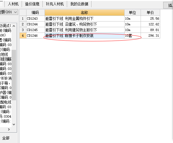Click the tree horizontal scroll-right arrow
This screenshot has width=173, height=143.
coord(9,129)
